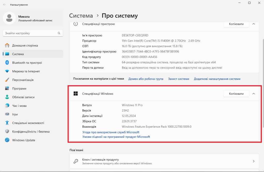Collapse the Специфікації пристрою section
The height and width of the screenshot is (172, 264).
253,24
